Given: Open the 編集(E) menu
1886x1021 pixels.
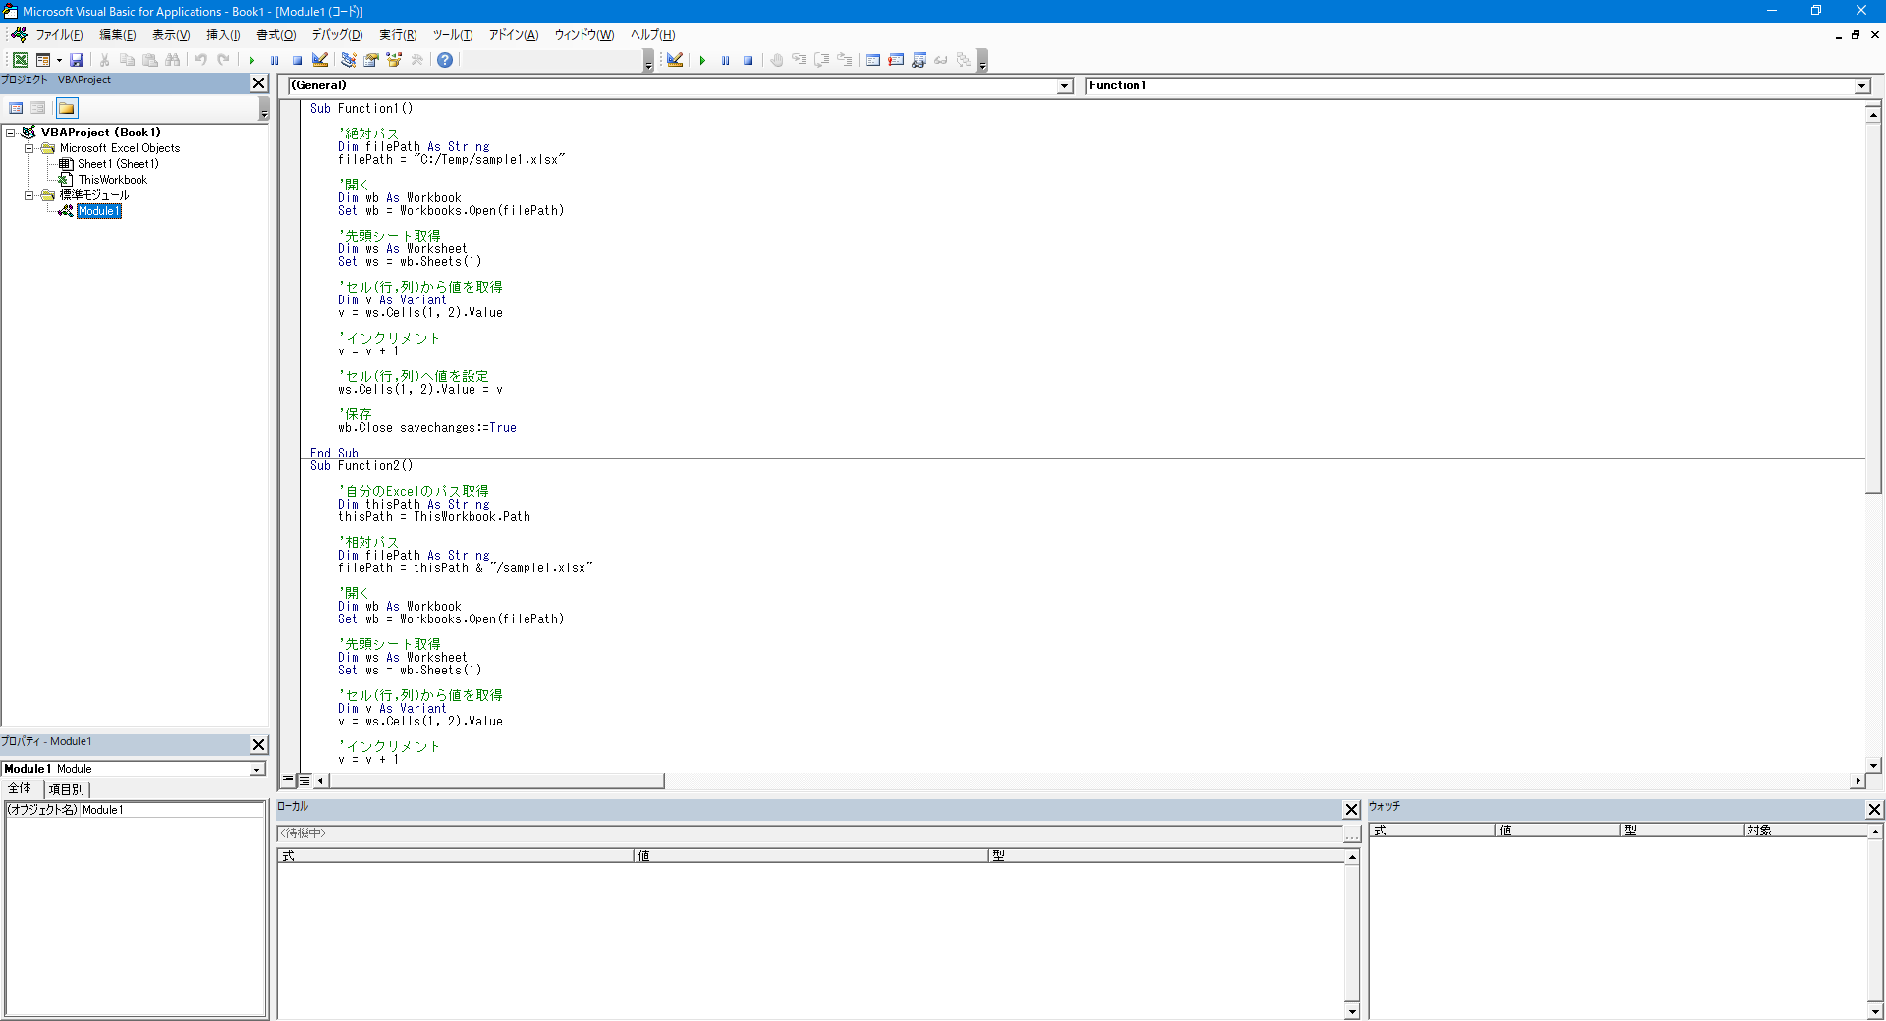Looking at the screenshot, I should click(x=118, y=35).
